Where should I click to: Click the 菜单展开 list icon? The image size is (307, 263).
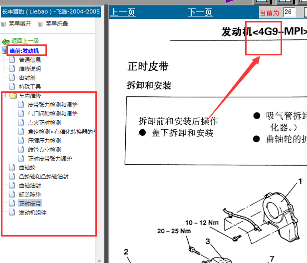tap(3, 24)
